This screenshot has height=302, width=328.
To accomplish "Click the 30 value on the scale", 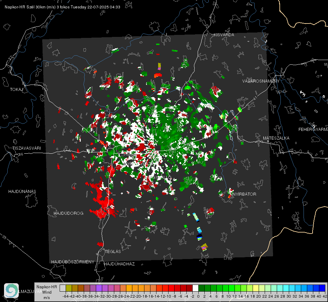I will tap(289, 296).
